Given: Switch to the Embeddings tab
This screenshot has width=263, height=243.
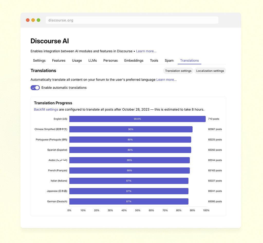Looking at the screenshot, I should tap(134, 61).
